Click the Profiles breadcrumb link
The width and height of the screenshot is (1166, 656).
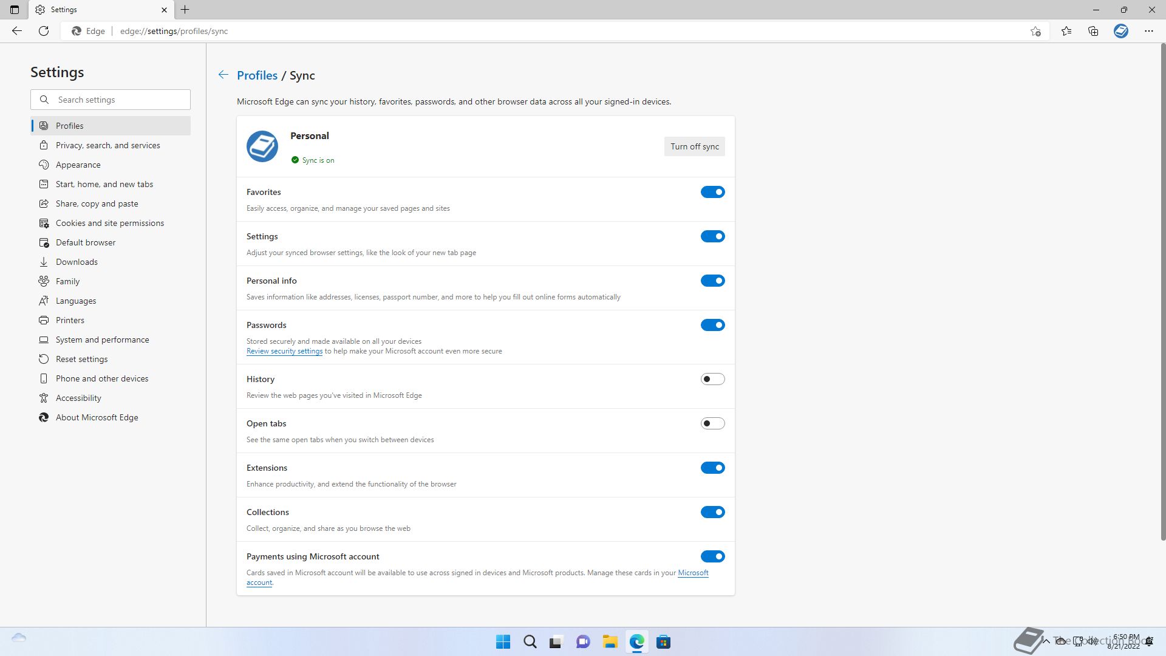257,75
